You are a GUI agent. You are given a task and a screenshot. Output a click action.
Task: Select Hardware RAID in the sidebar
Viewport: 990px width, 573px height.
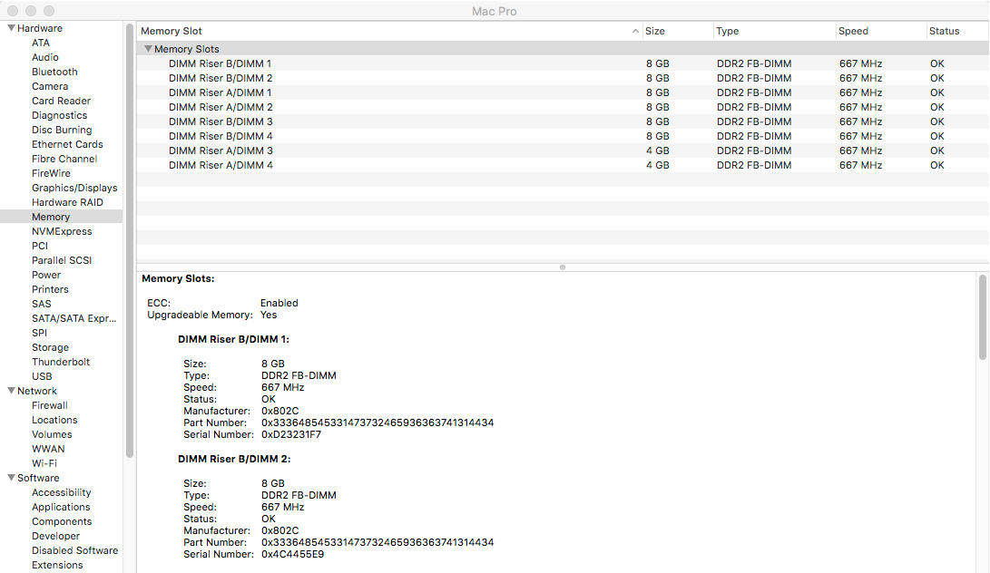click(67, 202)
